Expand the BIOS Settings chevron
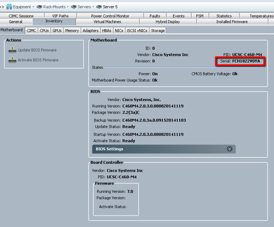 pyautogui.click(x=229, y=149)
